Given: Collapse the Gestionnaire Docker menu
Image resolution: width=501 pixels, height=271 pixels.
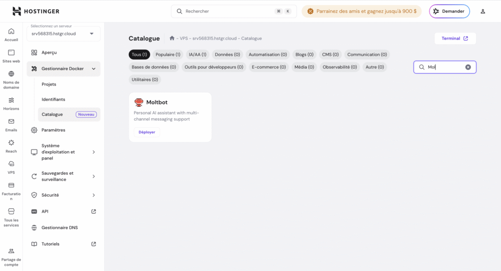Looking at the screenshot, I should 93,69.
